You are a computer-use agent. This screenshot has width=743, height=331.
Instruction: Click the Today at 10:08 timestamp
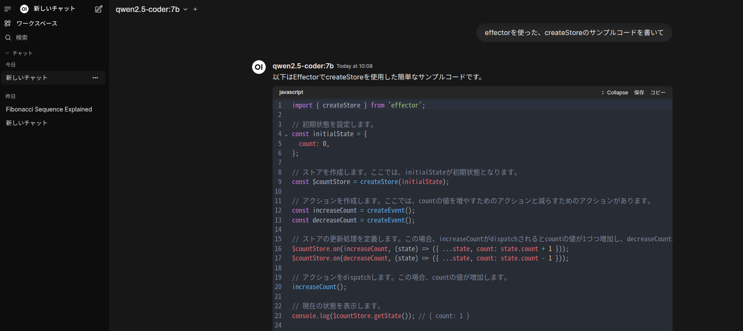click(x=355, y=66)
